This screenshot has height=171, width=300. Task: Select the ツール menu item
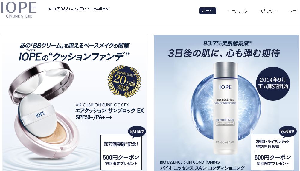click(294, 11)
